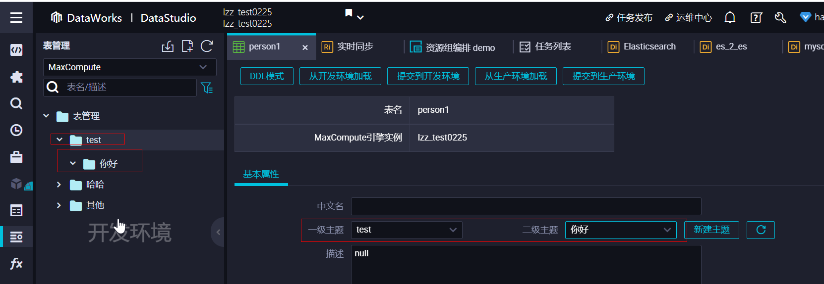Click the bookmark icon in header
824x284 pixels.
349,13
